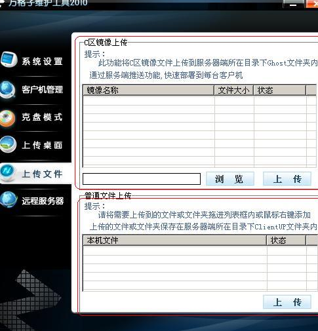Click the 克盘模式 disc icon
Viewport: 318px width, 331px height.
pos(8,118)
